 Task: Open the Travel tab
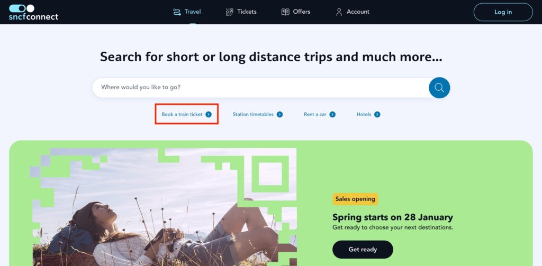(x=187, y=12)
